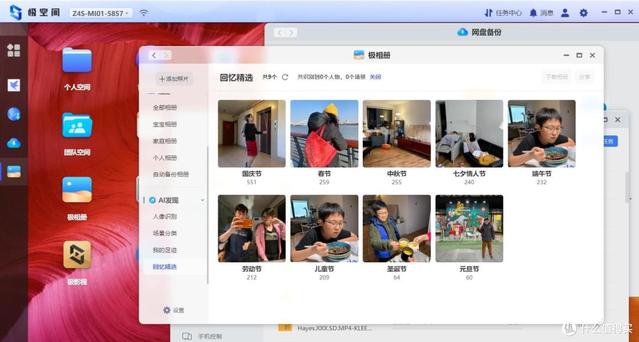Refresh the 回忆精选 album list
Image resolution: width=639 pixels, height=342 pixels.
click(x=285, y=77)
